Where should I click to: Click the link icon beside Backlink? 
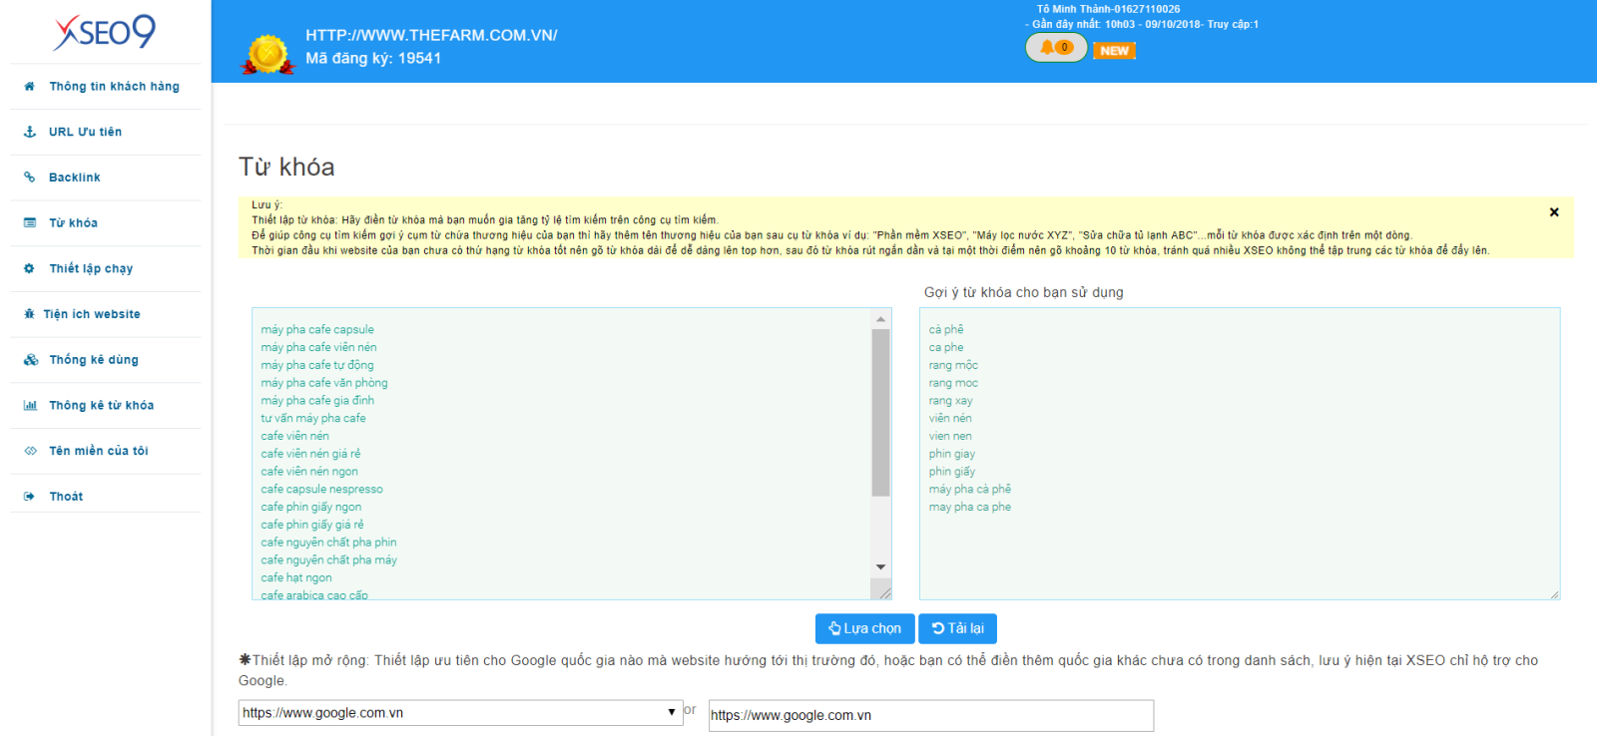click(x=30, y=178)
